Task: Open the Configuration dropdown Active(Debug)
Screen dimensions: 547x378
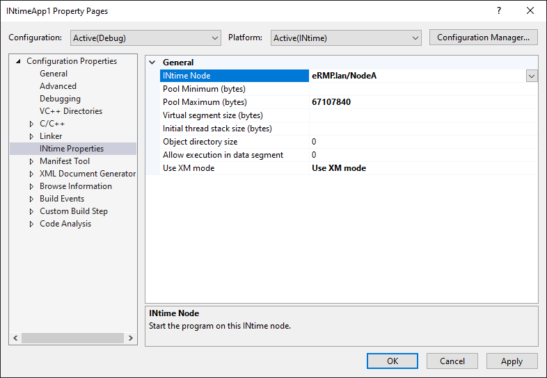Action: click(x=145, y=38)
